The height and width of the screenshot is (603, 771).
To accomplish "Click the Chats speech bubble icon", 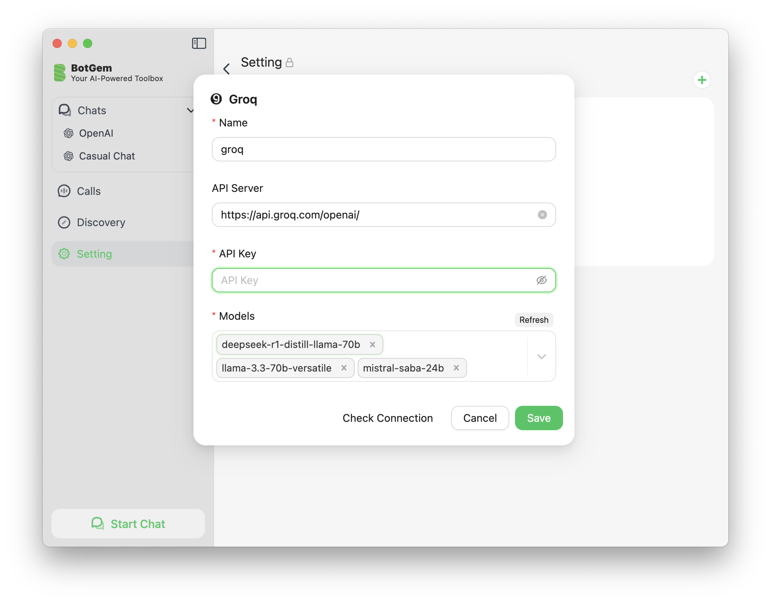I will click(x=65, y=110).
